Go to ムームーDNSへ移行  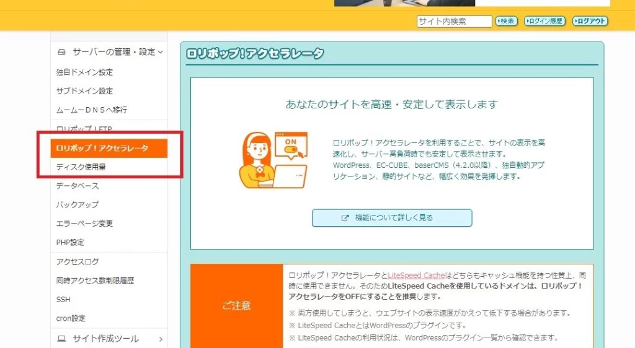(x=92, y=110)
